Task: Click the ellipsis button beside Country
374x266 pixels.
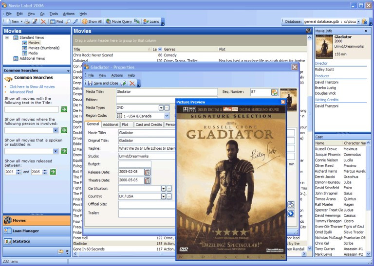Action: [x=169, y=196]
